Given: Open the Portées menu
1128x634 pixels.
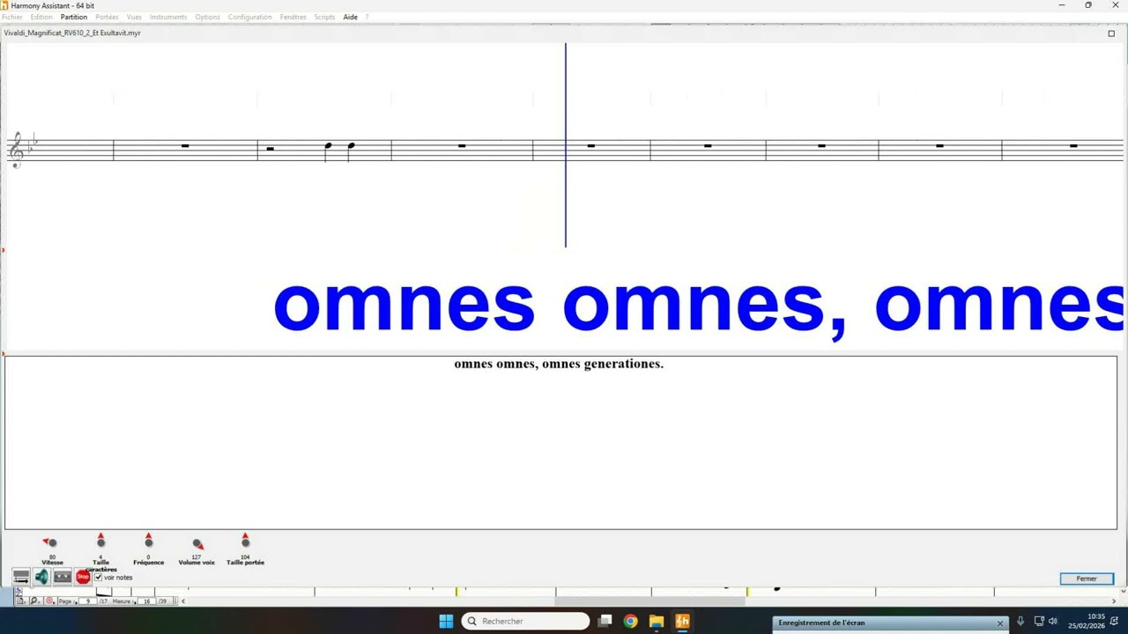Looking at the screenshot, I should coord(107,17).
